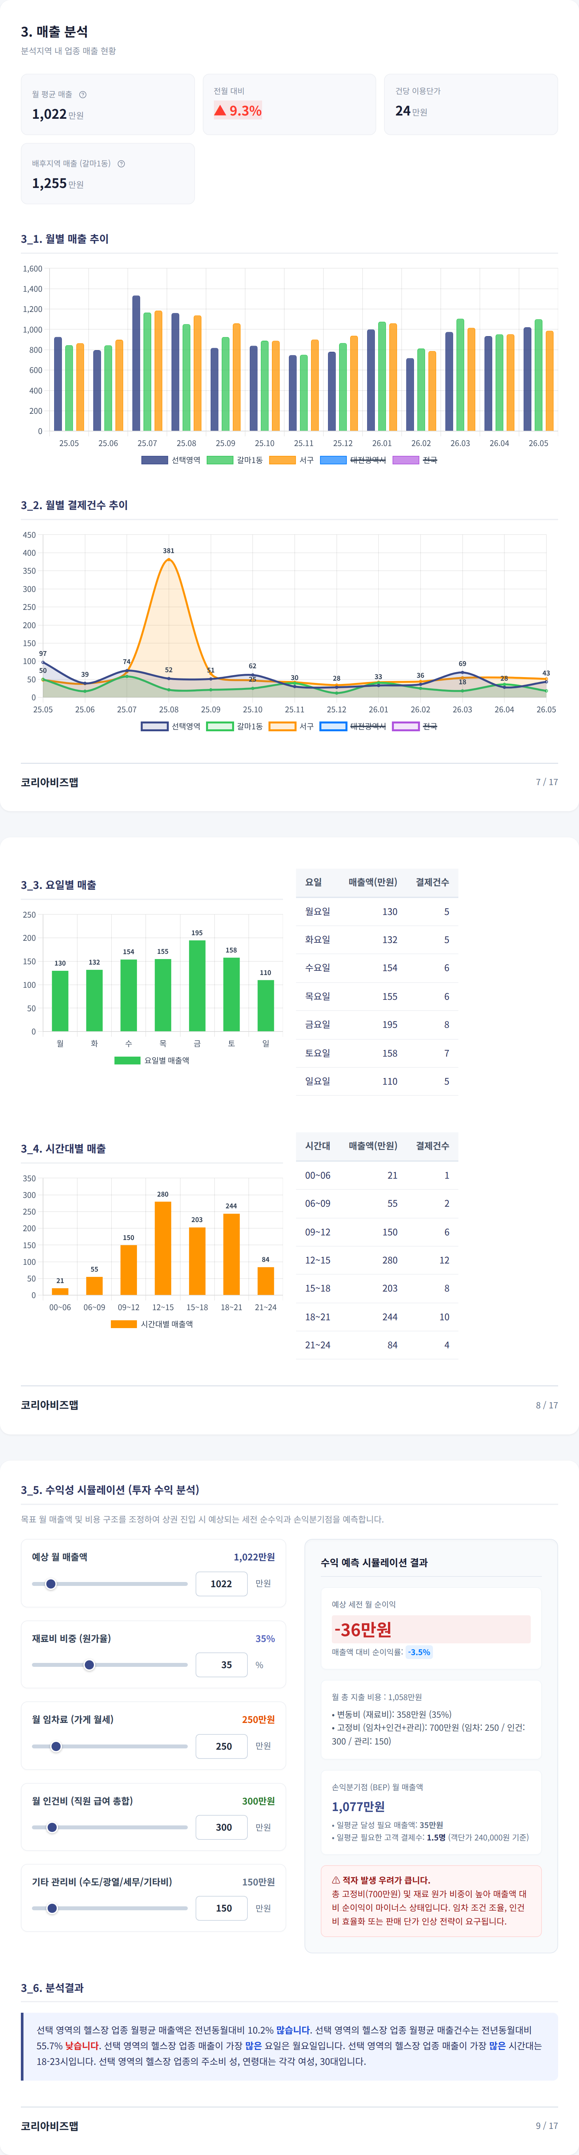Click the help icon beside 배후지역 매출 (갈마1동)

(x=121, y=164)
